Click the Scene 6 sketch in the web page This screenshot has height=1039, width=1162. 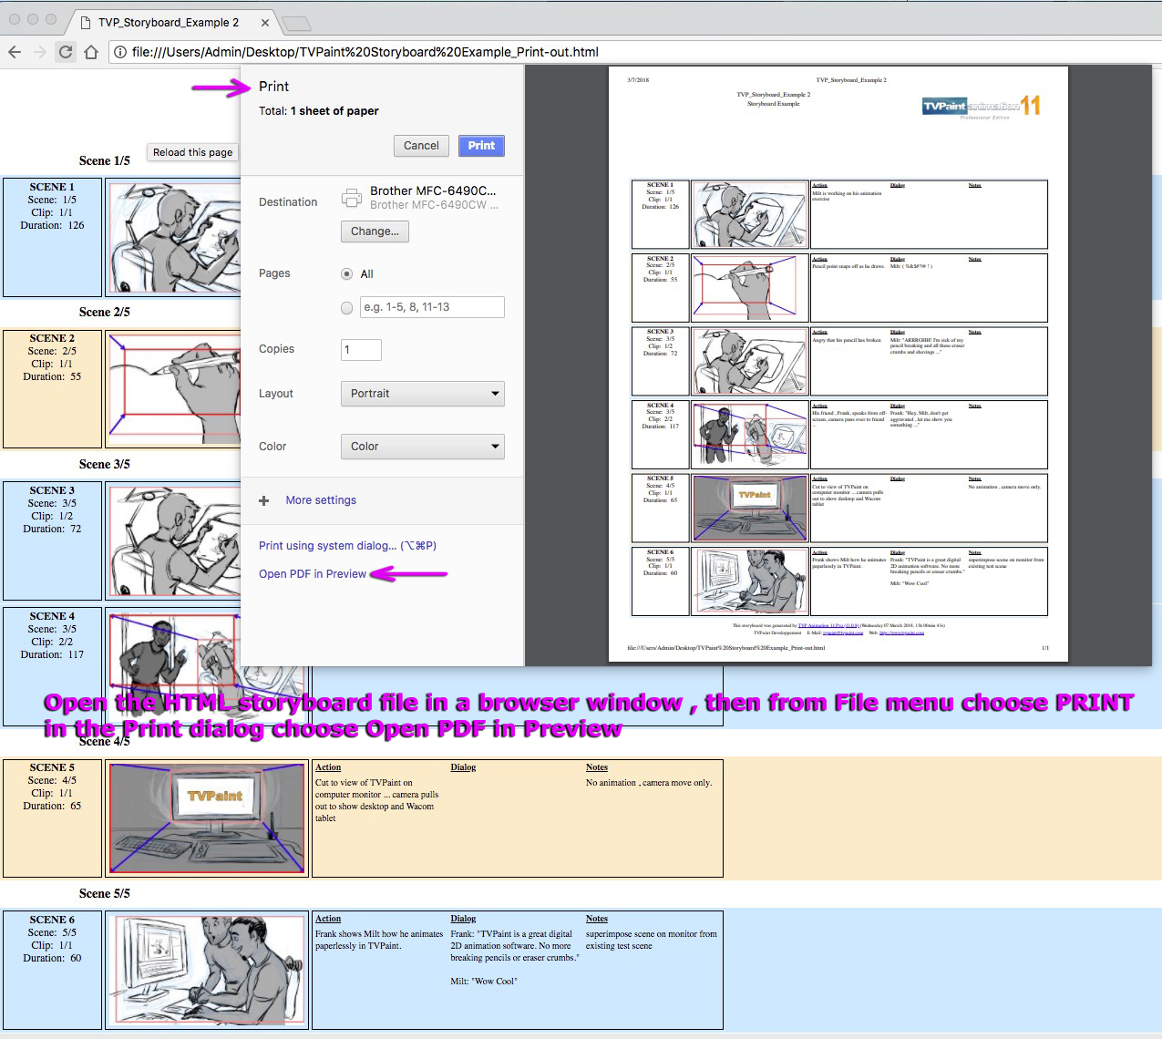[x=207, y=970]
